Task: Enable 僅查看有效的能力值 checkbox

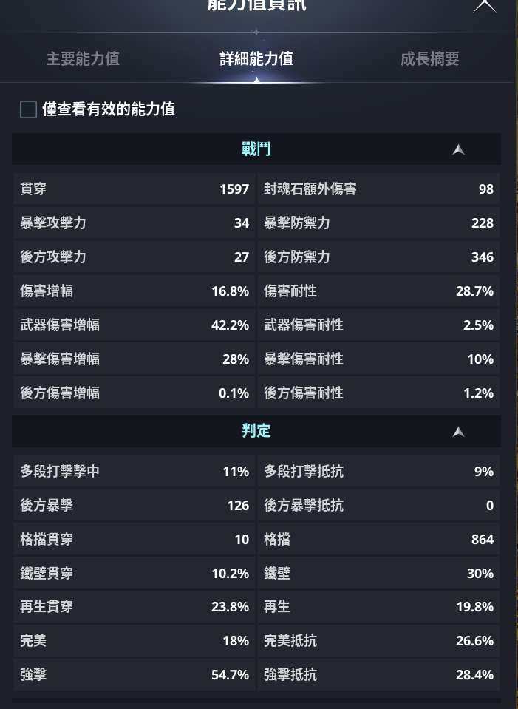Action: tap(29, 110)
